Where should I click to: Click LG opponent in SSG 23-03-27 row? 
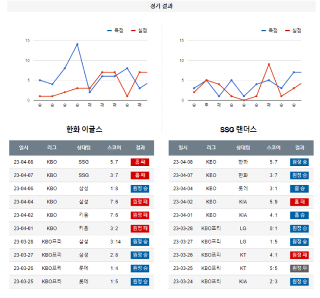coord(243,242)
